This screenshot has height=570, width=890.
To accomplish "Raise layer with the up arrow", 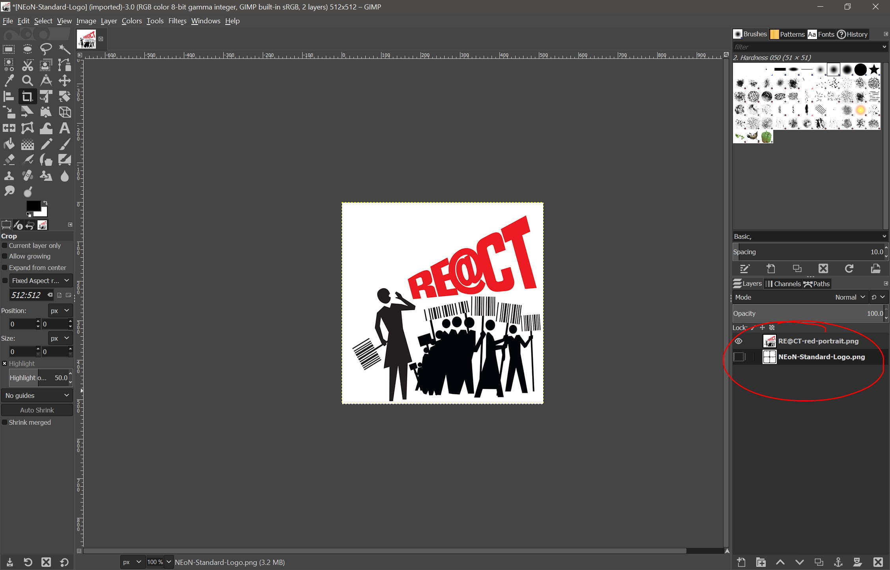I will (x=780, y=562).
